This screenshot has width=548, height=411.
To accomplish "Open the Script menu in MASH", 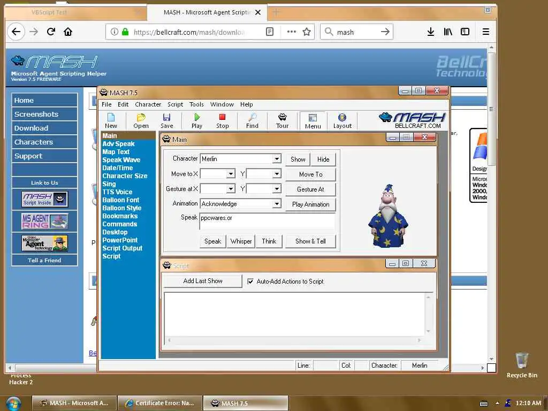I will point(175,104).
